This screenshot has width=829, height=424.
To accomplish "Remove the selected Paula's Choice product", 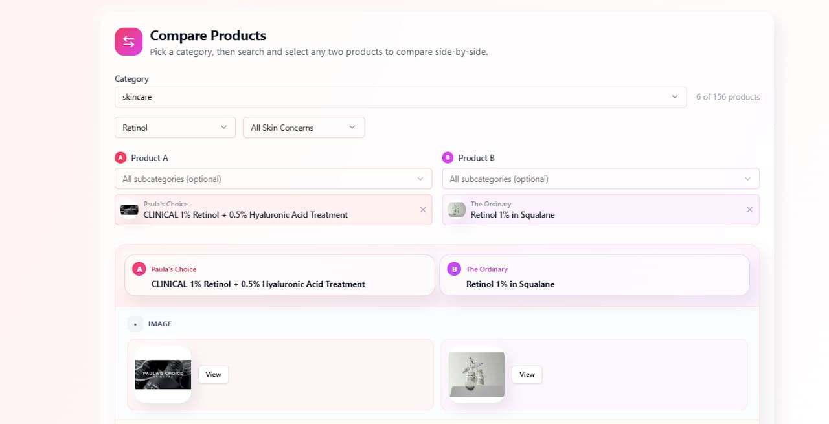I will [423, 210].
